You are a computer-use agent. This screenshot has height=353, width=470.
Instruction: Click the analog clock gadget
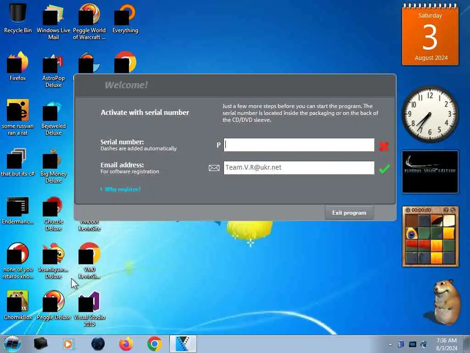[430, 114]
